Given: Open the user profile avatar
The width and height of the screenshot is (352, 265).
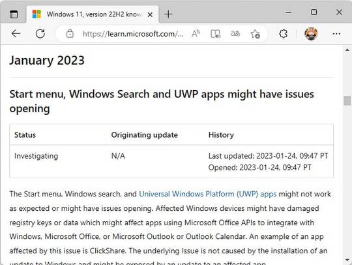Looking at the screenshot, I should [311, 34].
